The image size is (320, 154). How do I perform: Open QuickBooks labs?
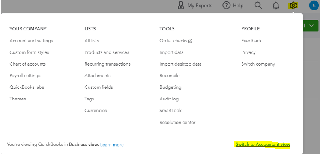pos(27,87)
